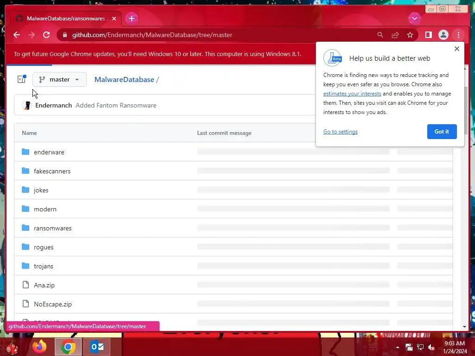
Task: Click the Name column header
Action: (29, 133)
